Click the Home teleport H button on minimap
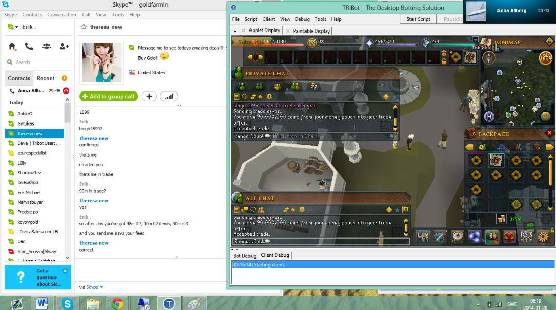Viewport: 556px width, 310px height. click(x=489, y=116)
